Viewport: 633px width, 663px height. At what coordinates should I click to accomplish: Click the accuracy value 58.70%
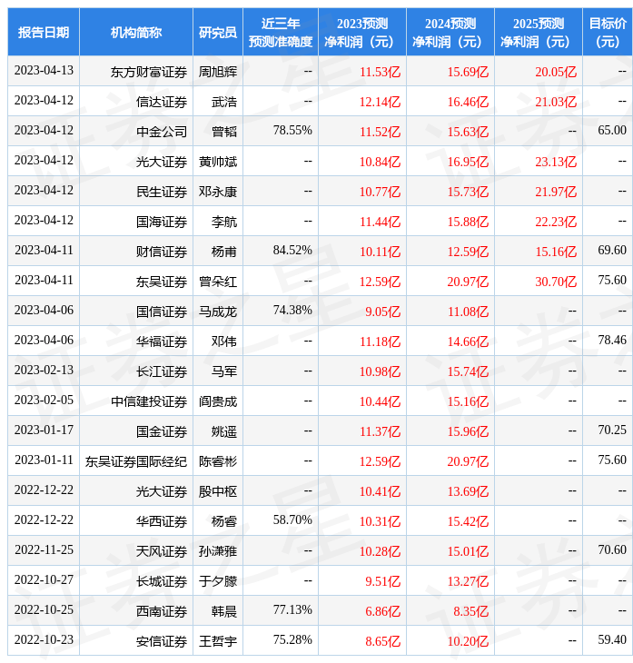coord(292,520)
